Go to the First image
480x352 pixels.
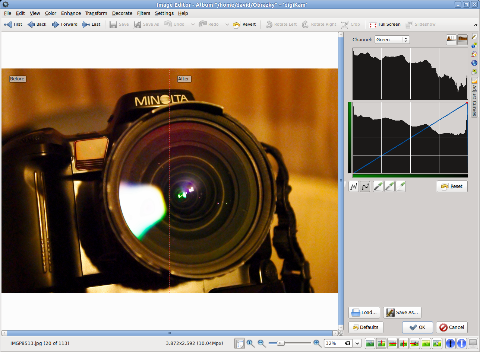coord(13,24)
